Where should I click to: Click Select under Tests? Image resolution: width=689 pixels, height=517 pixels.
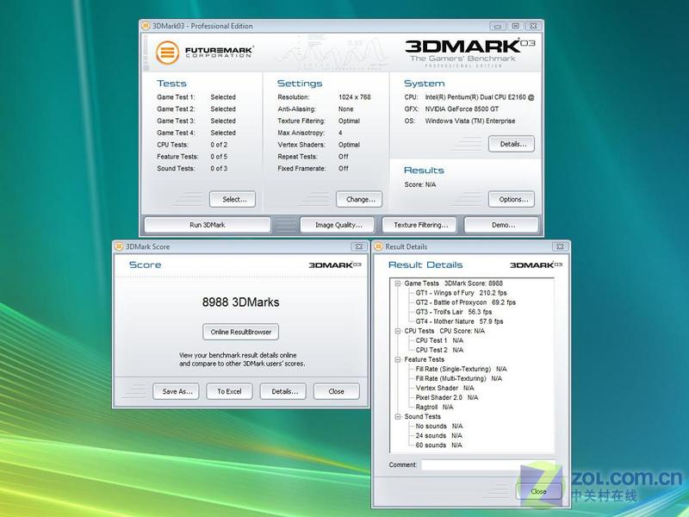tap(233, 199)
